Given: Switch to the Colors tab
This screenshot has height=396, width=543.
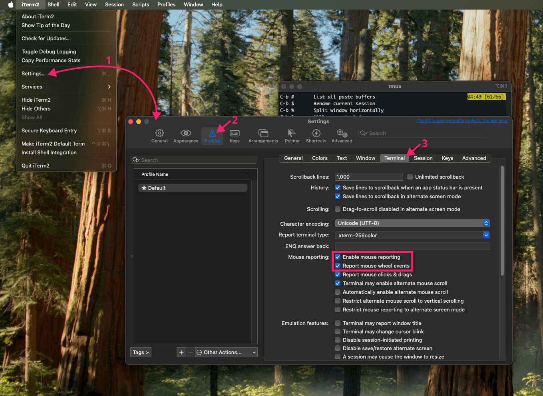Looking at the screenshot, I should point(320,158).
